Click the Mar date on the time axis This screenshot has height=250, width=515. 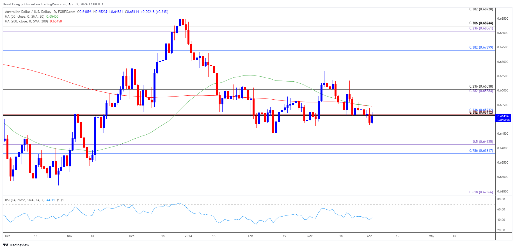click(310, 236)
